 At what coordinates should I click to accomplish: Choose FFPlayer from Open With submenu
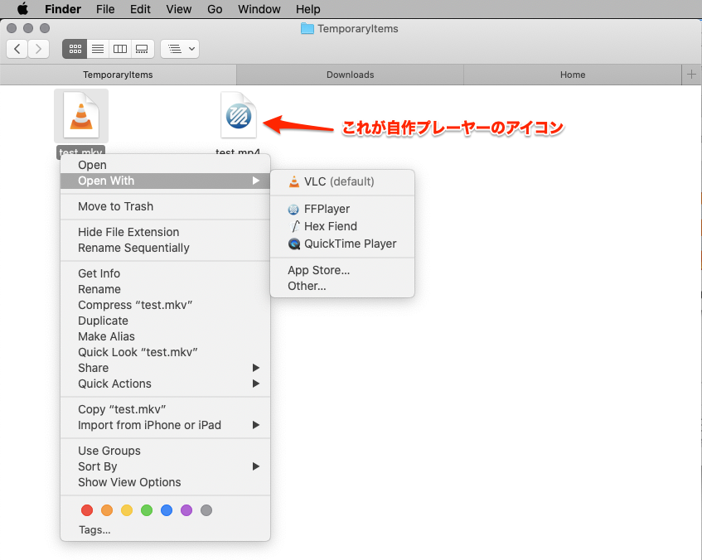pyautogui.click(x=327, y=209)
